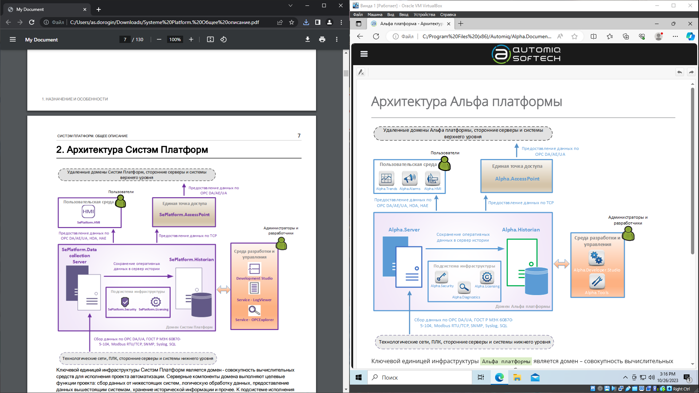
Task: Click the Alpha.Trends icon in diagram
Action: tap(386, 178)
